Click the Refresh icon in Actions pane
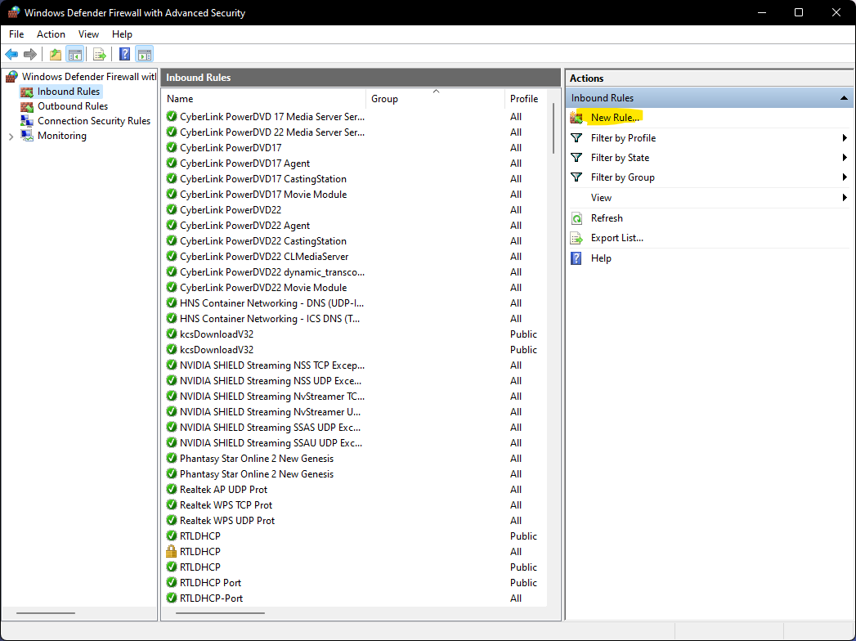This screenshot has height=641, width=856. click(x=576, y=218)
